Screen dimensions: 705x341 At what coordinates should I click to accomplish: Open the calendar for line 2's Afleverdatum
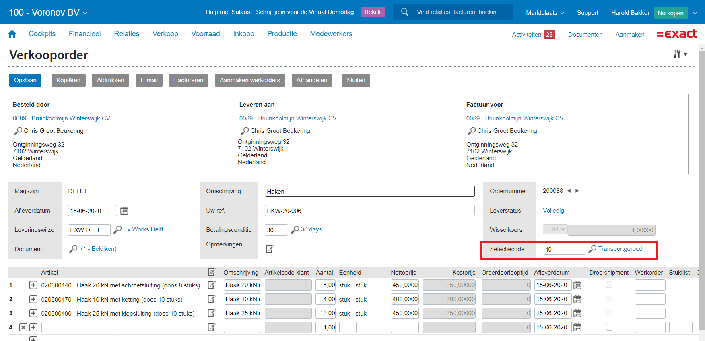(x=577, y=299)
